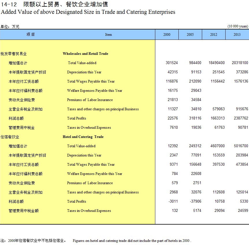Click value 2387762
This screenshot has height=252, width=249.
[241, 118]
